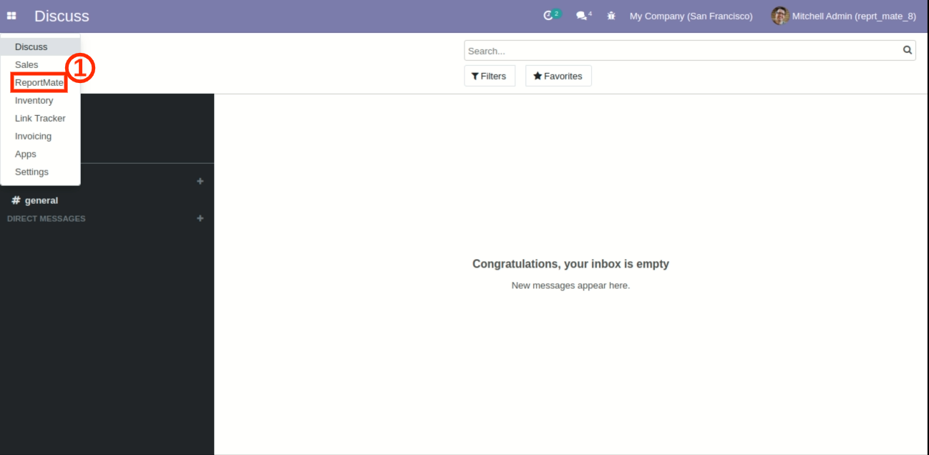Screen dimensions: 929x455
Task: Choose Invoicing in the apps menu
Action: point(33,137)
